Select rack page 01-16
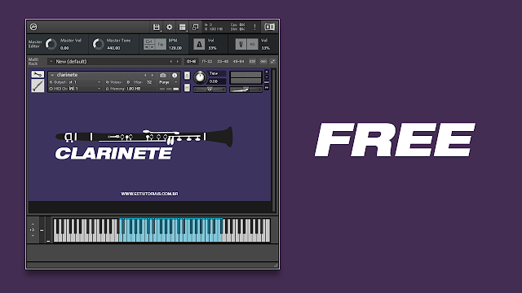This screenshot has width=522, height=293. 191,62
